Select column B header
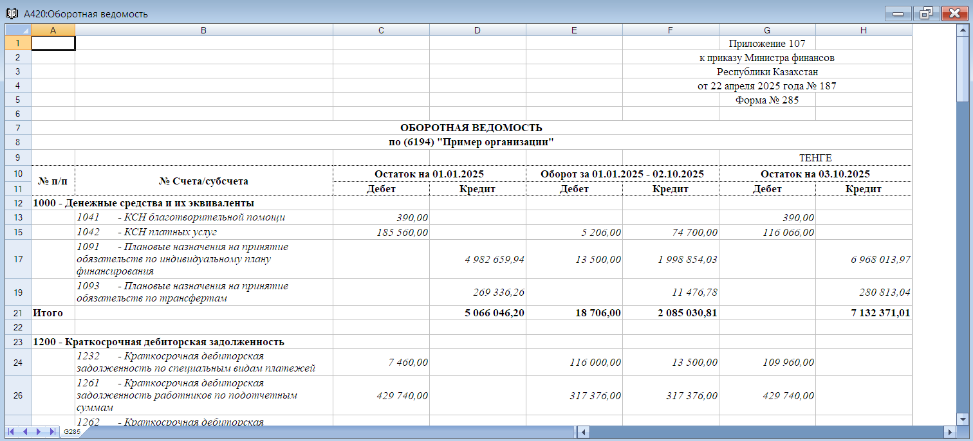The image size is (973, 441). click(x=203, y=30)
